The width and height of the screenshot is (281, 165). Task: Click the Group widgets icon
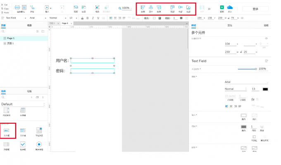[x=97, y=8]
